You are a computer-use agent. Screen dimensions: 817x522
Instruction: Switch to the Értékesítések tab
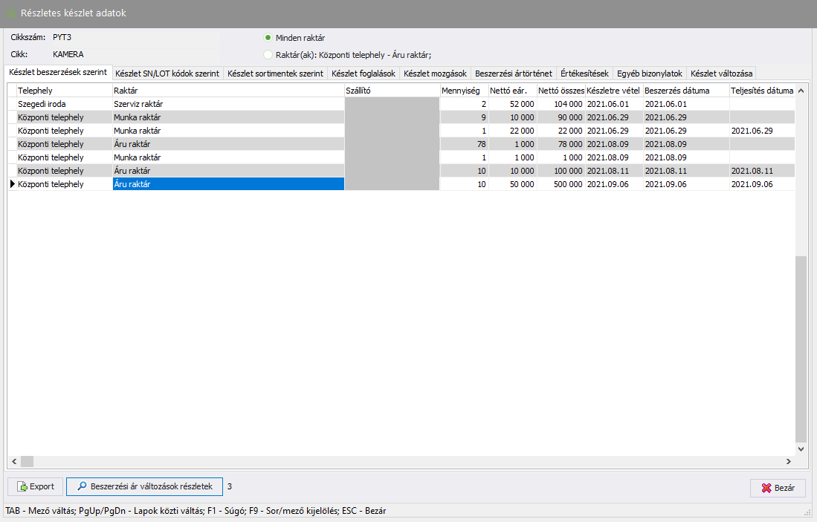pos(584,74)
